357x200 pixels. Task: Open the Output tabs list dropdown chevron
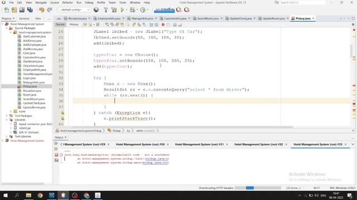[x=353, y=144]
